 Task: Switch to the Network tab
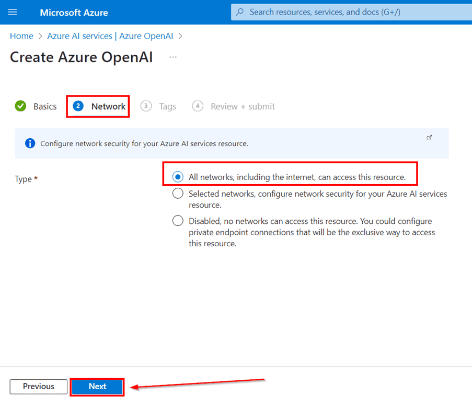tap(108, 106)
